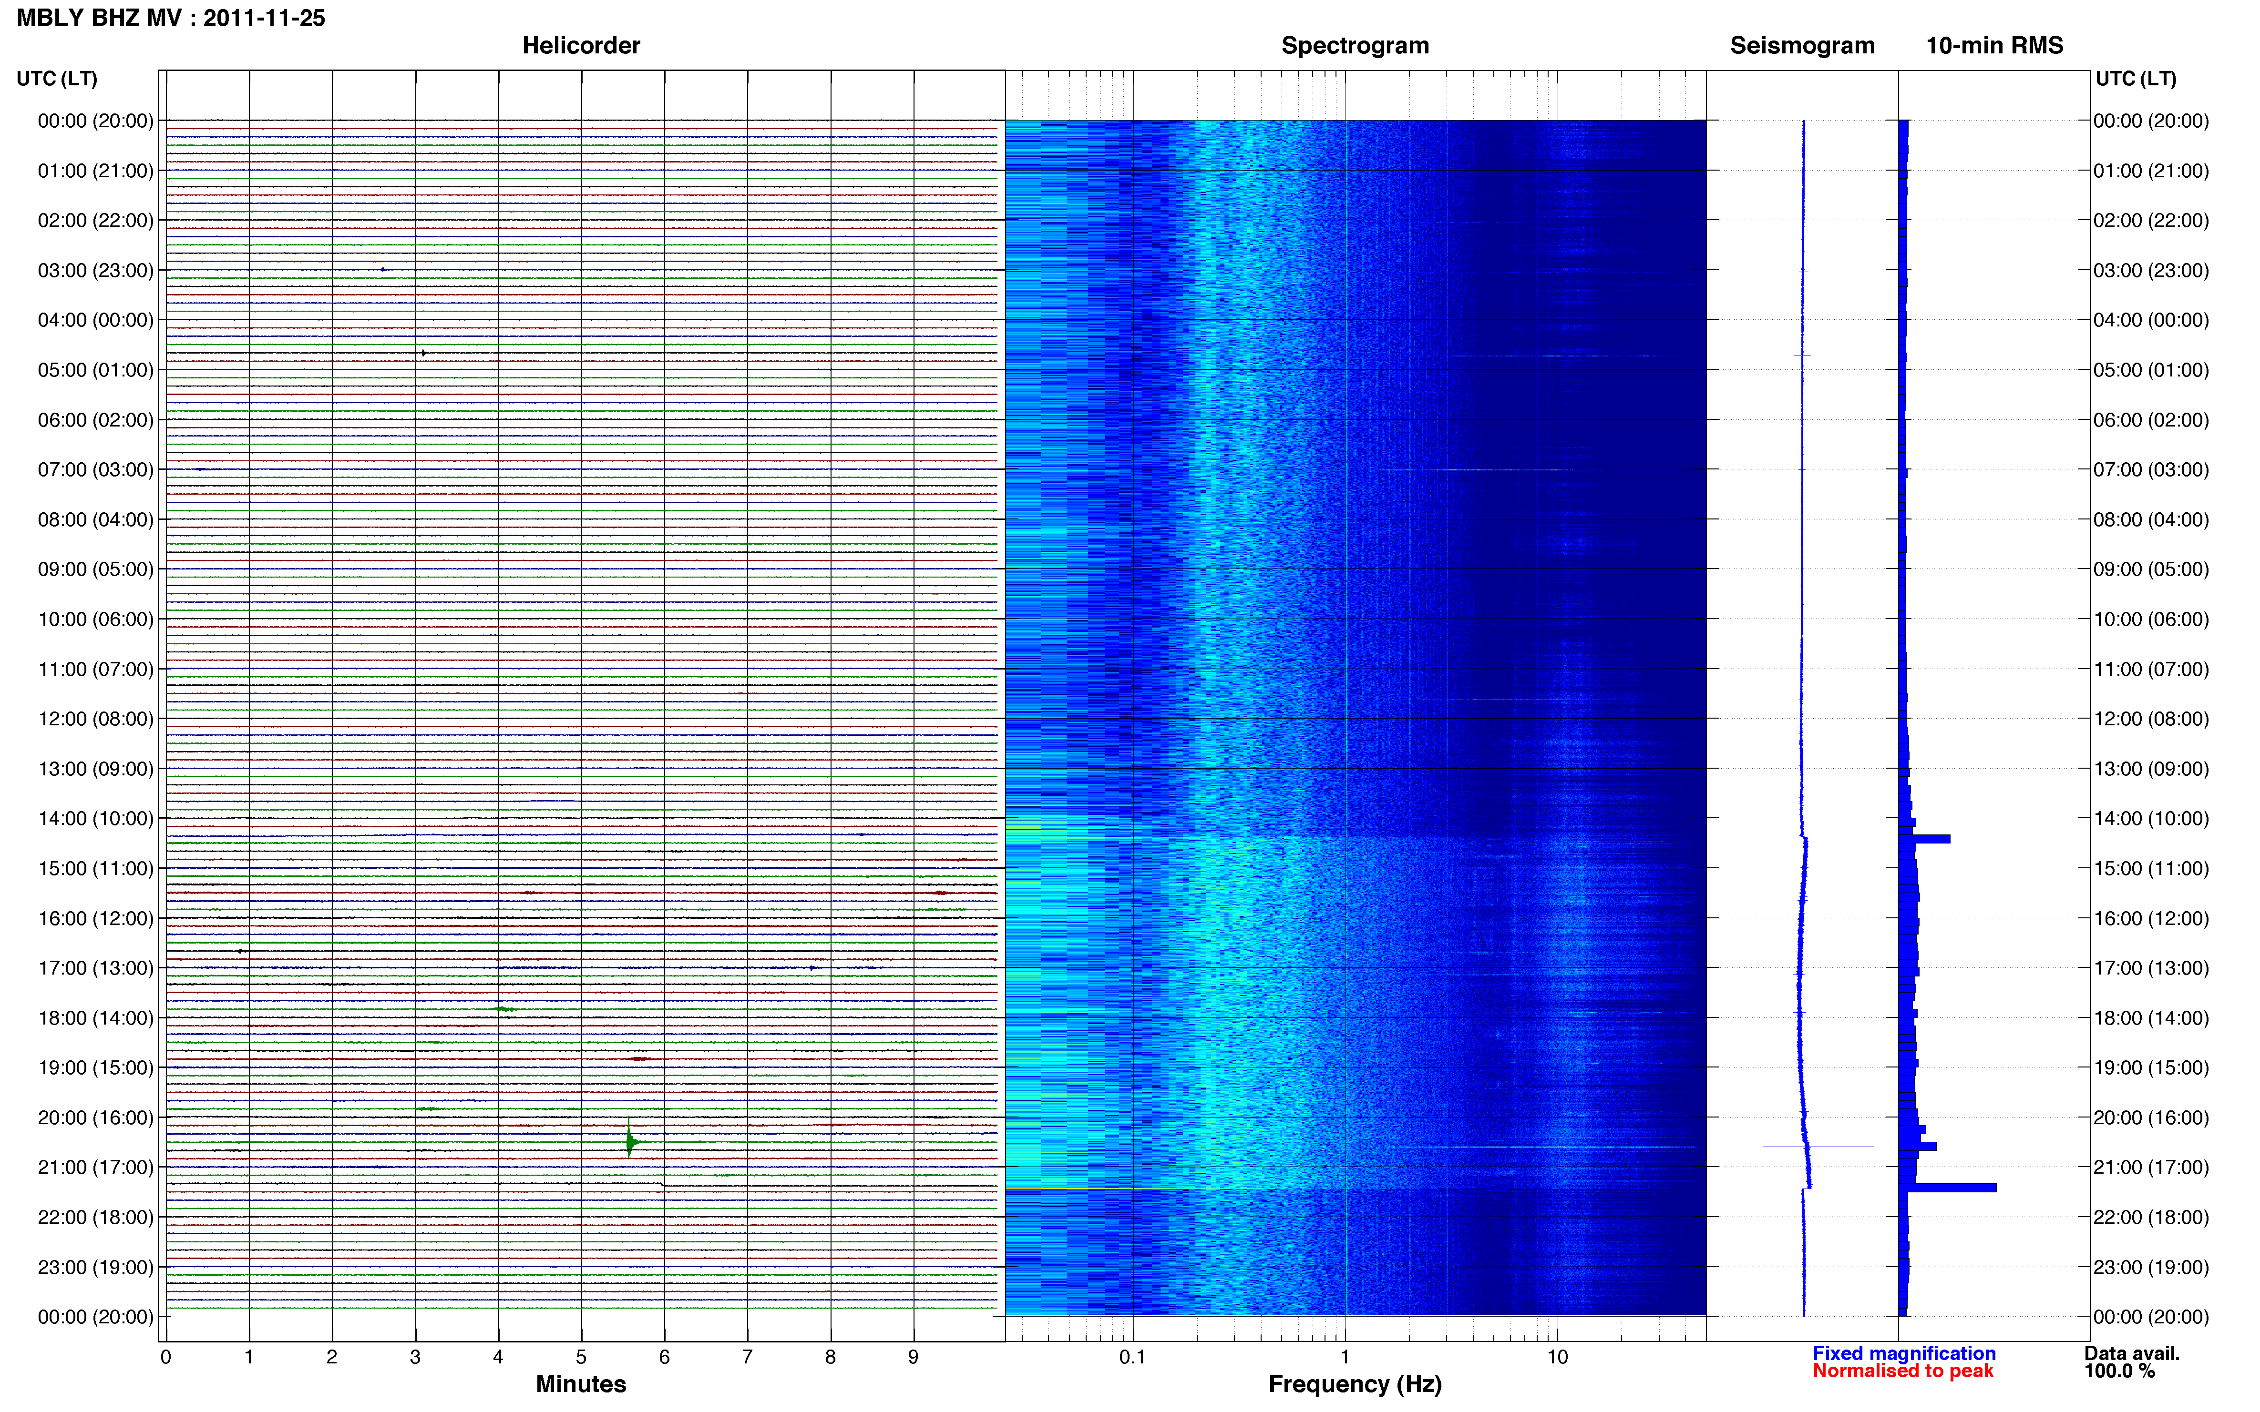Viewport: 2260px width, 1412px height.
Task: Click the 15:00 (11:00) label beside the RMS panel
Action: pos(2151,868)
